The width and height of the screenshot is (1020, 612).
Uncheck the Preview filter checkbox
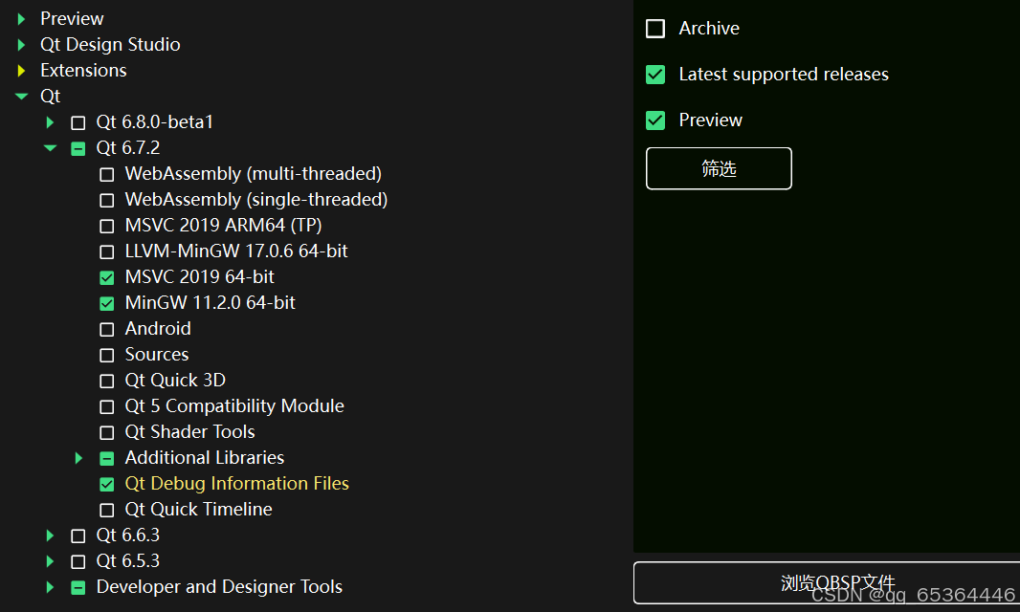tap(655, 120)
